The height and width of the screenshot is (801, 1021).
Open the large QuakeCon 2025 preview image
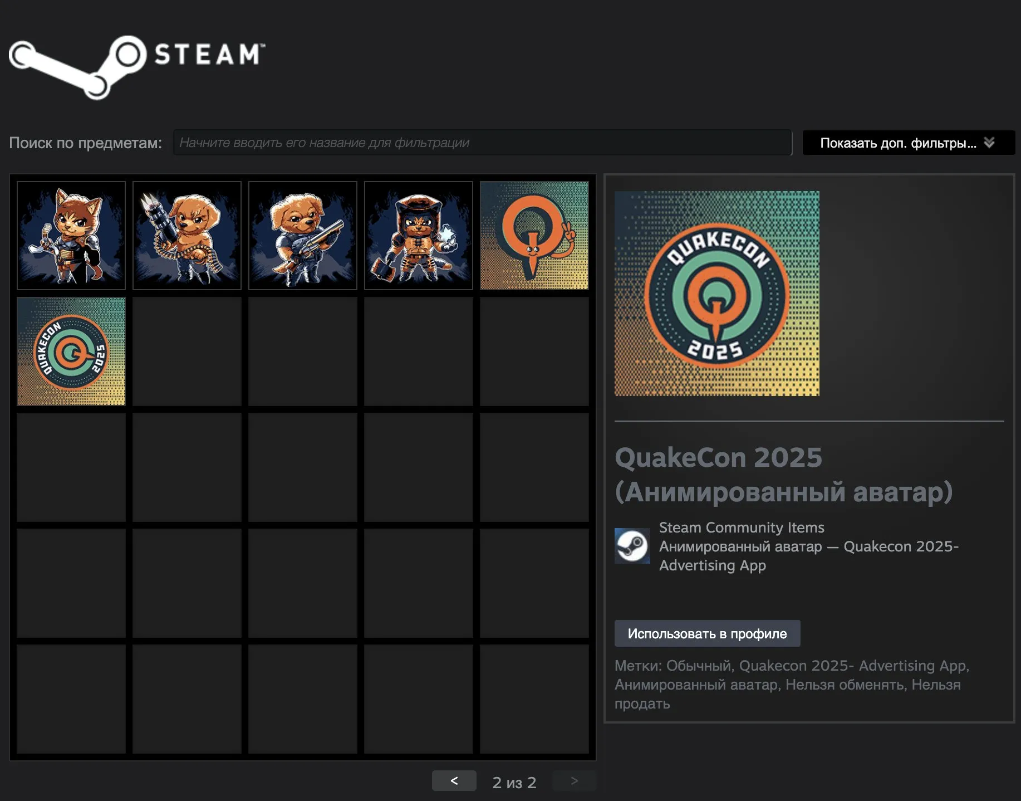point(717,294)
